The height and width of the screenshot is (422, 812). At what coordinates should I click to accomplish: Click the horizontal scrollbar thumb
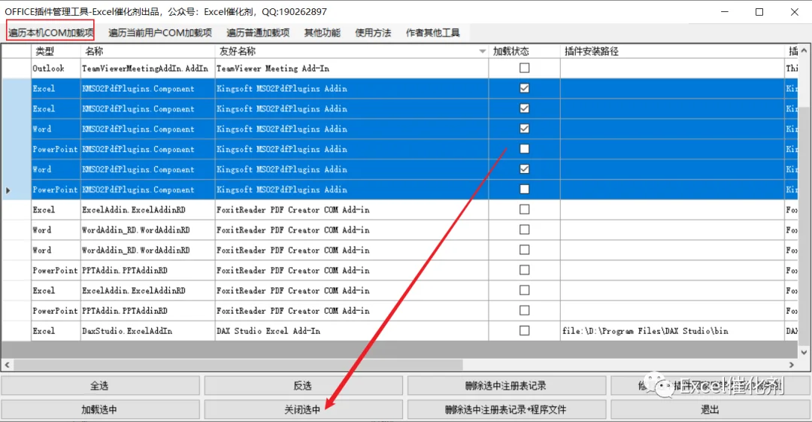click(238, 365)
